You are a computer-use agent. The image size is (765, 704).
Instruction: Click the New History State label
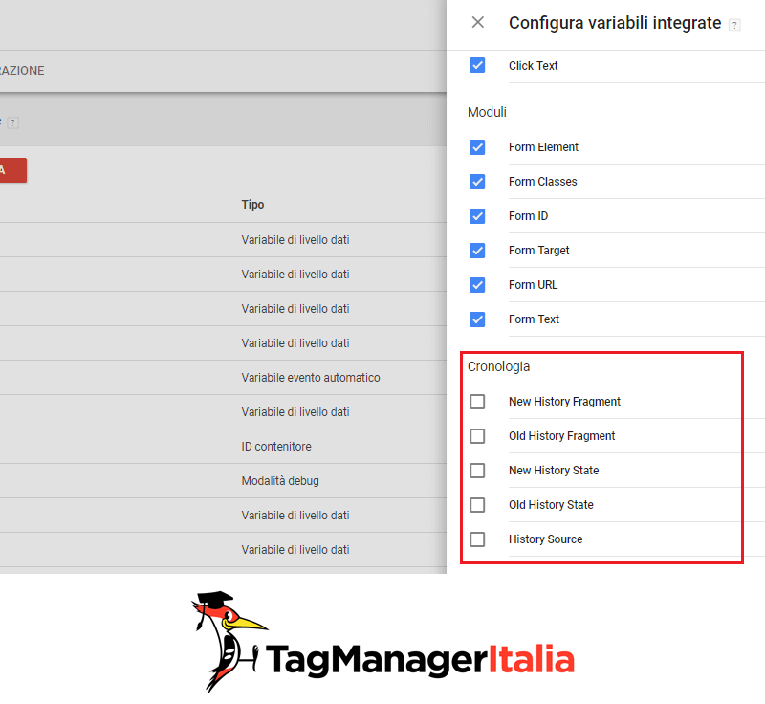click(554, 471)
